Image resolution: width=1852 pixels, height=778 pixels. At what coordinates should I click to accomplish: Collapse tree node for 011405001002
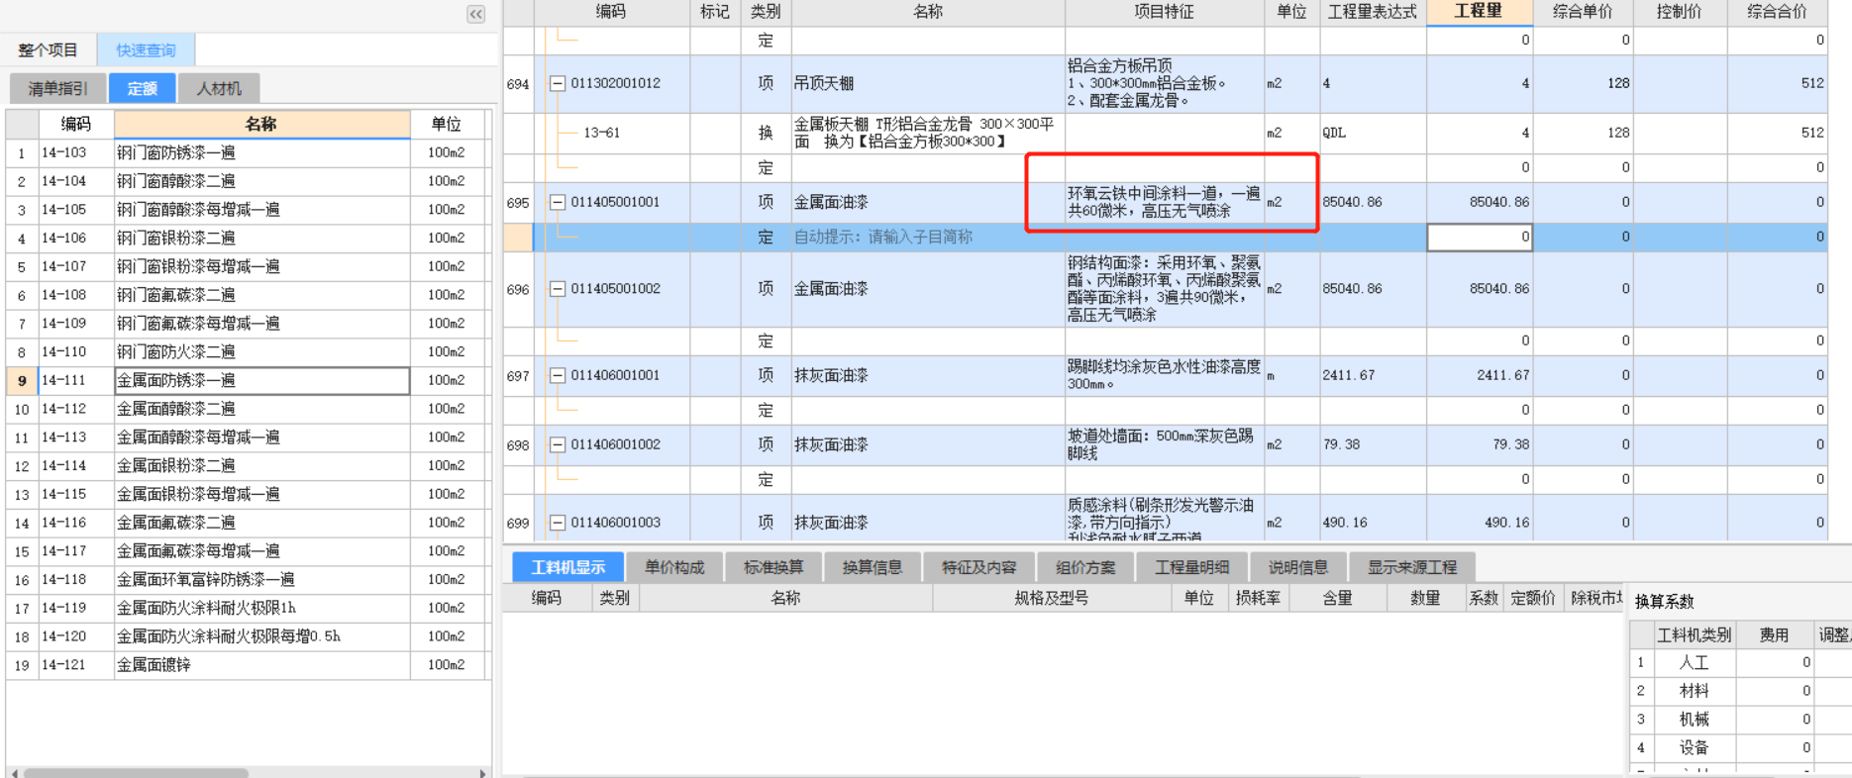pyautogui.click(x=558, y=289)
